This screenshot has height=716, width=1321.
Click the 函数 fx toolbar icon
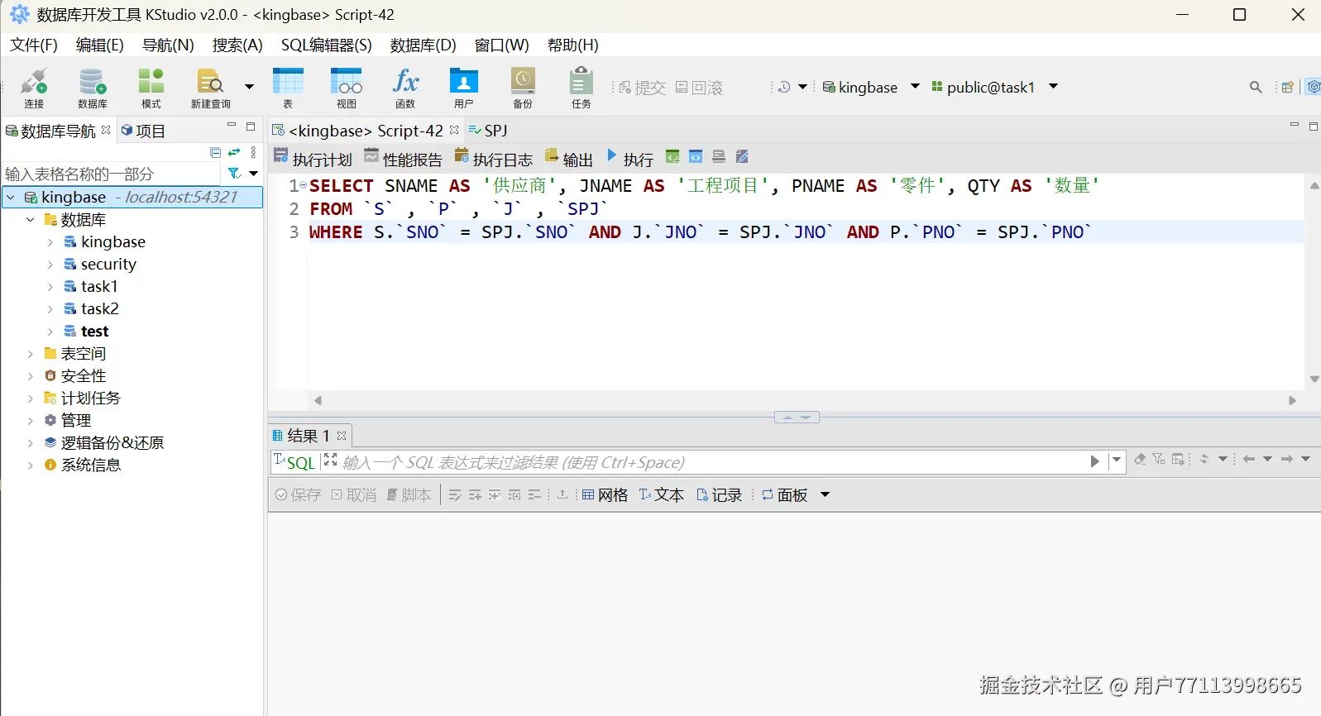coord(405,88)
